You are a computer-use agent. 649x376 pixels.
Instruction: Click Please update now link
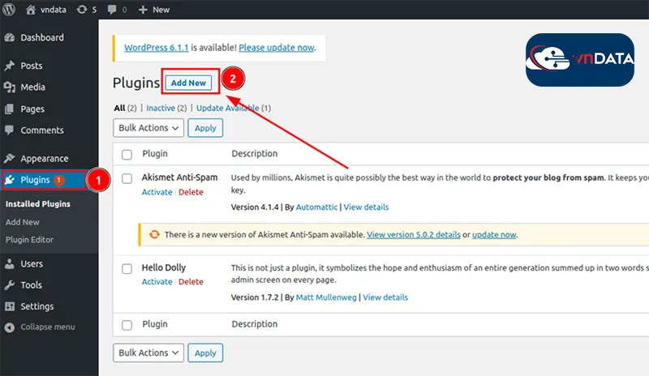[277, 48]
